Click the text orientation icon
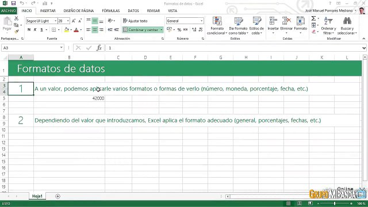This screenshot has width=368, height=207. 110,21
